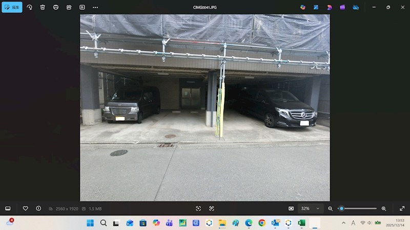
Task: Open Clipchamp icon in the title bar
Action: point(329,7)
